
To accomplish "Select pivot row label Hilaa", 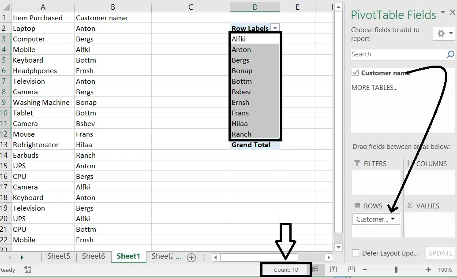I will [255, 124].
